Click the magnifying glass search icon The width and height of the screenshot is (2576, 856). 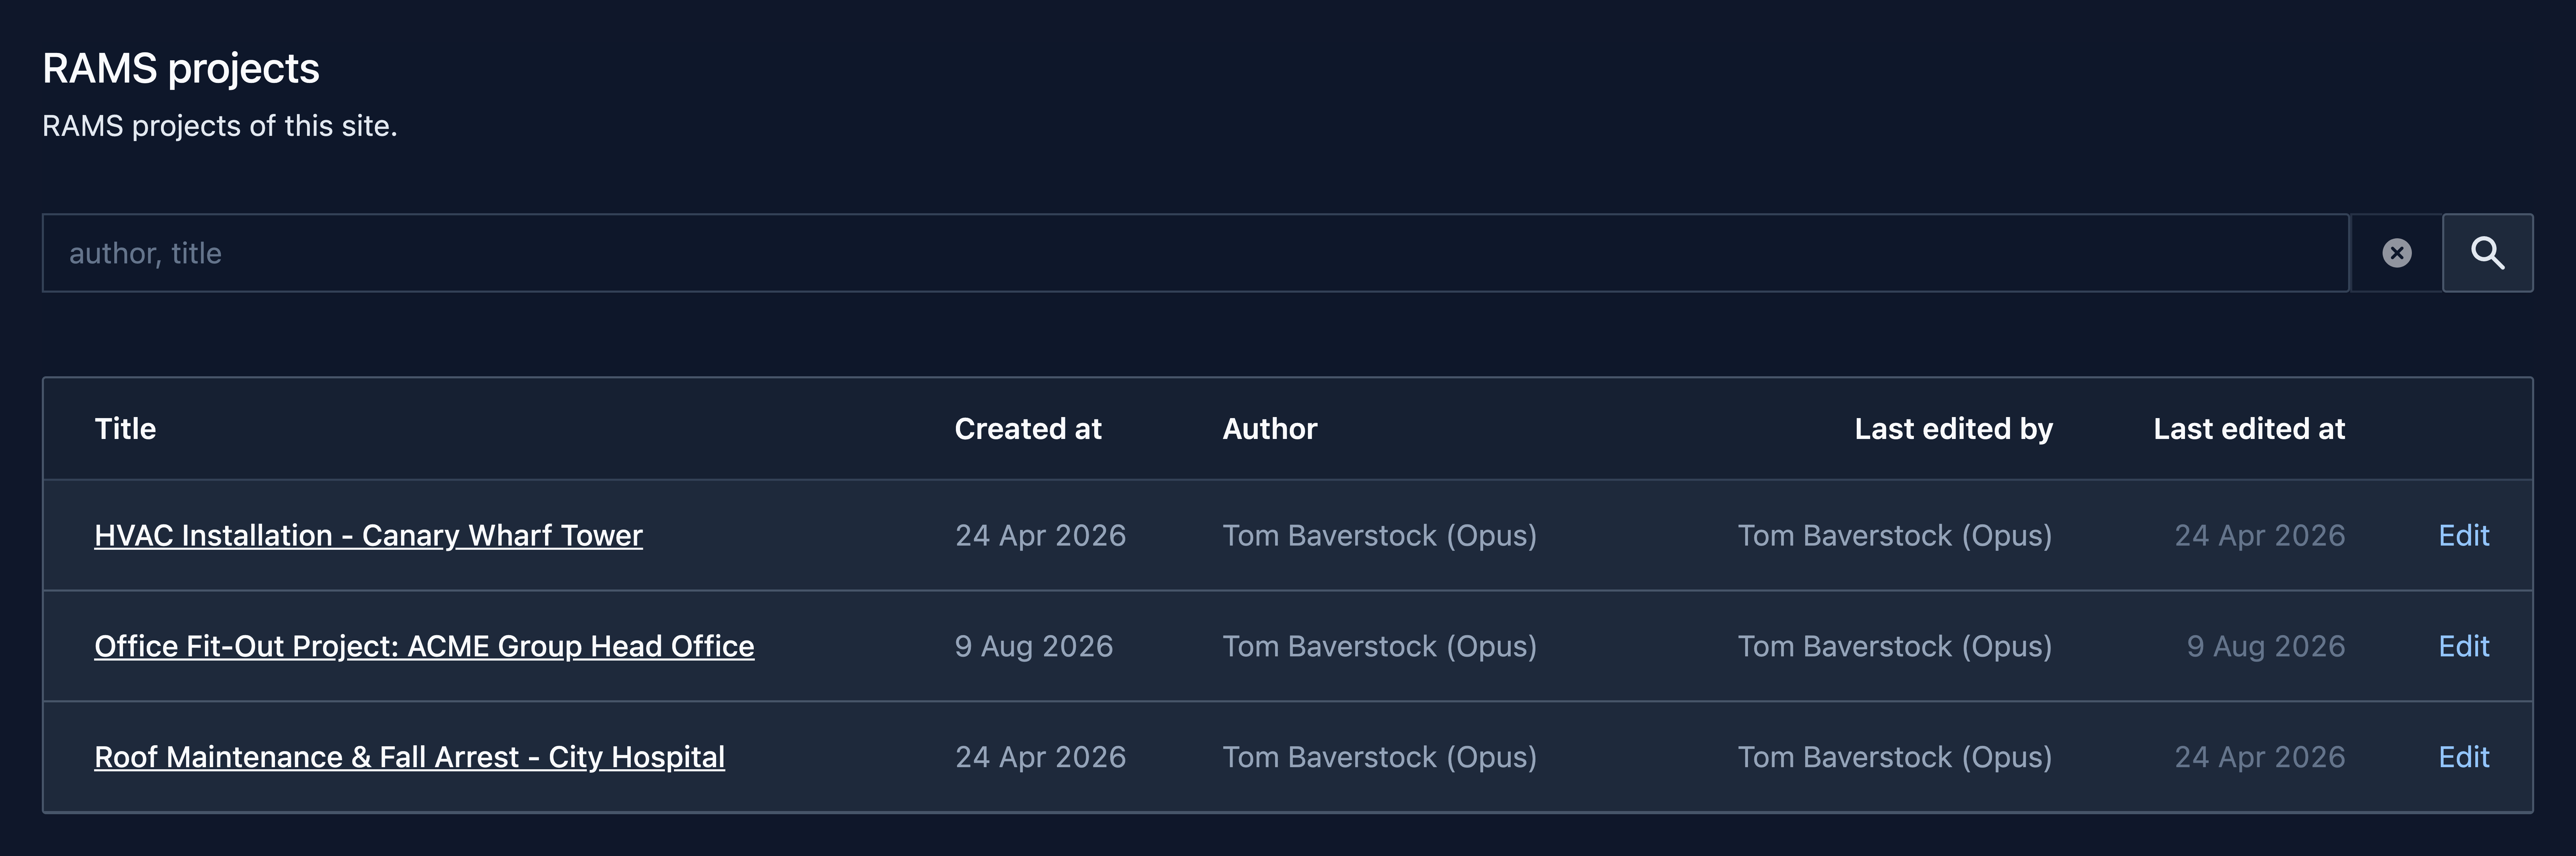tap(2487, 253)
